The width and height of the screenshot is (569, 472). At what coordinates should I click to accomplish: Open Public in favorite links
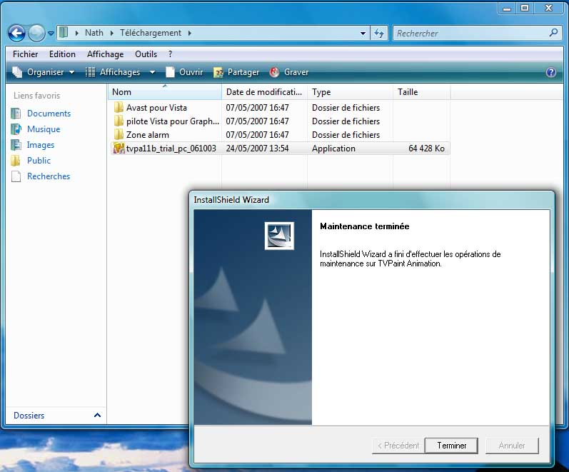tap(39, 161)
